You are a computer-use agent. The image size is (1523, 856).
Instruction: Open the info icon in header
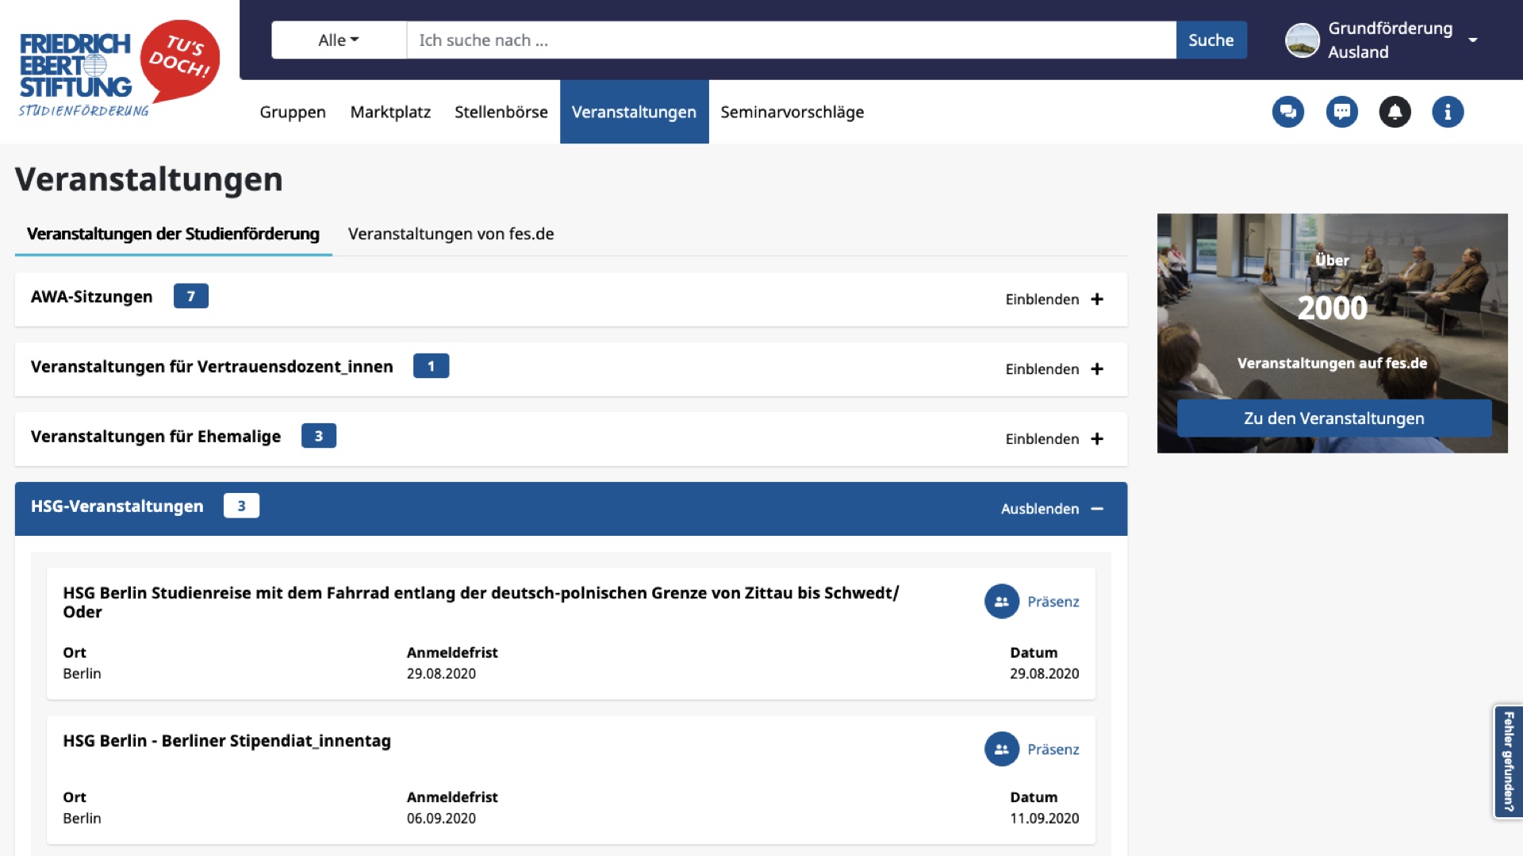pos(1448,112)
